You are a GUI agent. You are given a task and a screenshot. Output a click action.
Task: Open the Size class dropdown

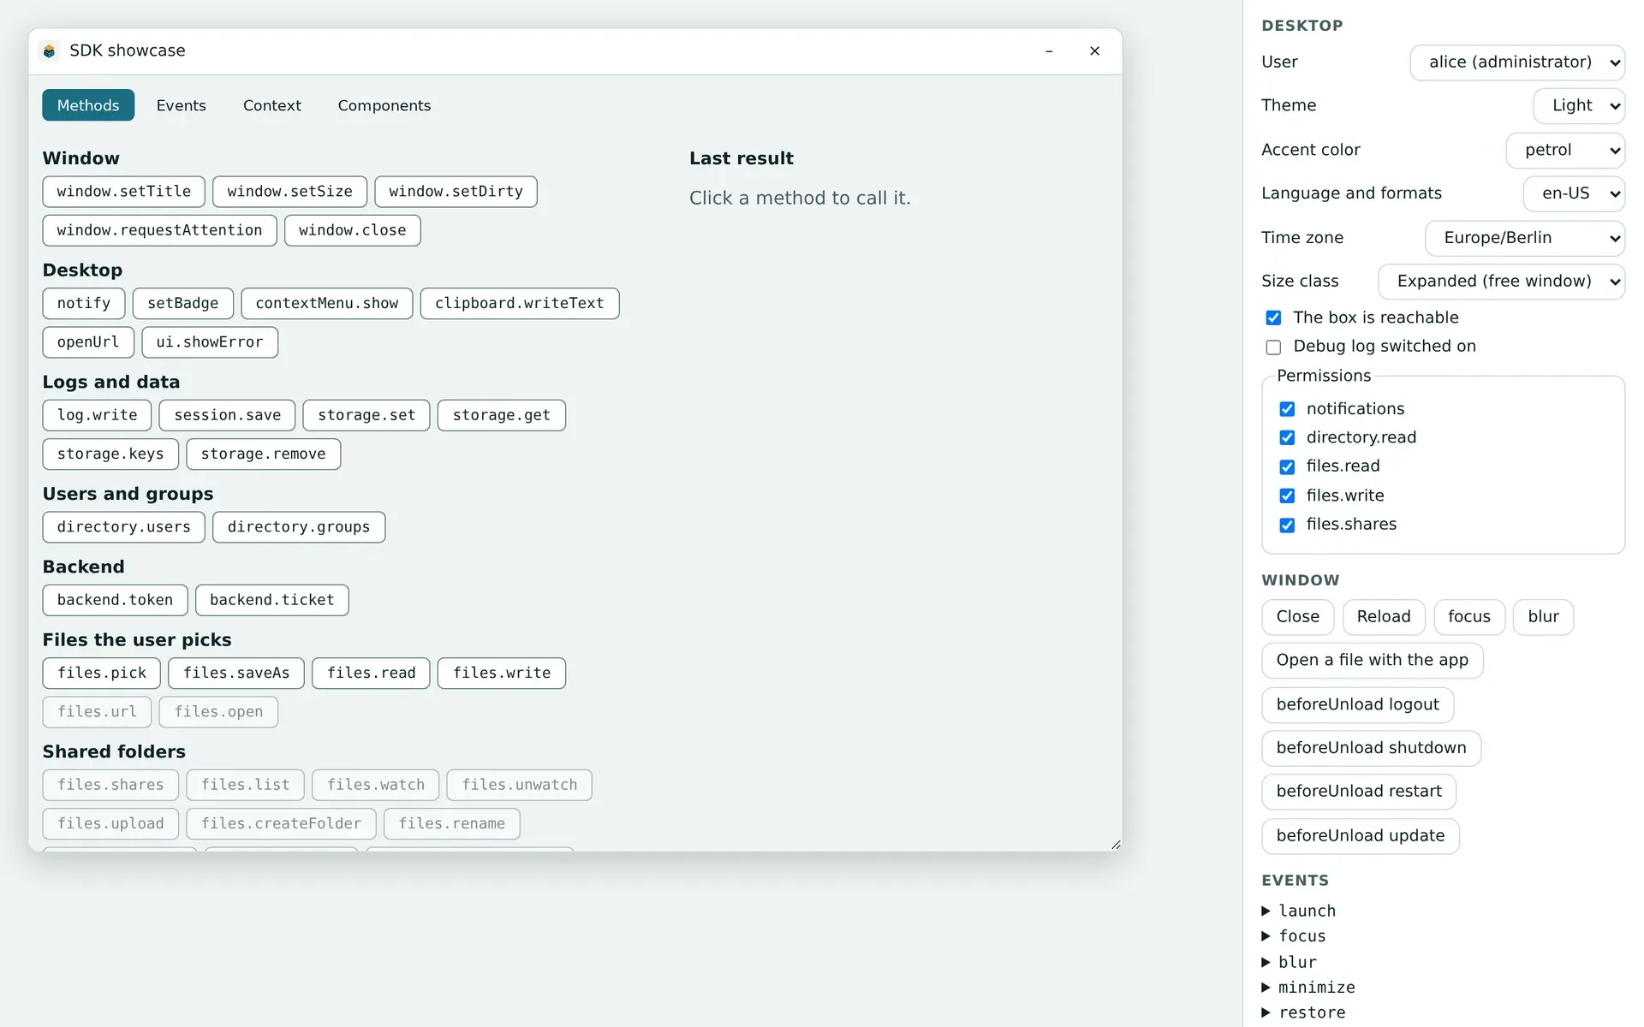point(1501,282)
